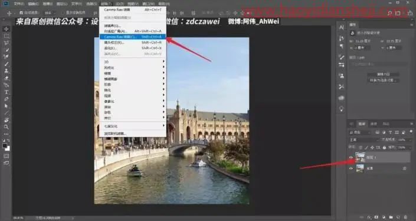Open auto-select target dropdown in options bar
Screen dimensions: 416x221
(50, 13)
